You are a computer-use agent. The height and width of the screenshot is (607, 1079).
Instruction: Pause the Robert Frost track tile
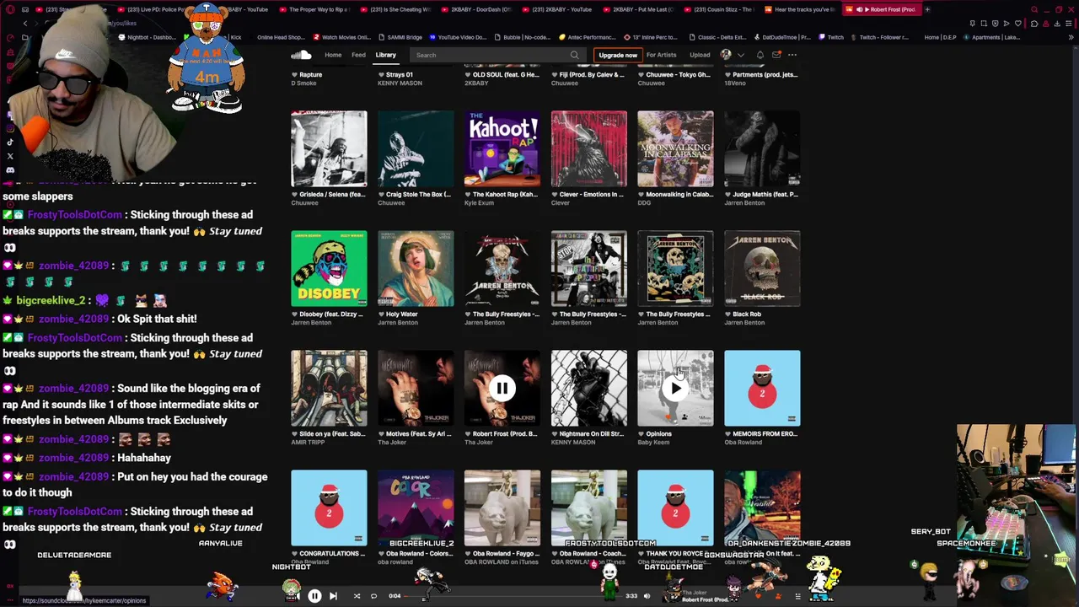502,388
